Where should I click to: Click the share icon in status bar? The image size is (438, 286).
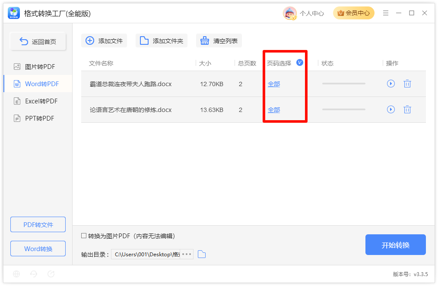[51, 274]
